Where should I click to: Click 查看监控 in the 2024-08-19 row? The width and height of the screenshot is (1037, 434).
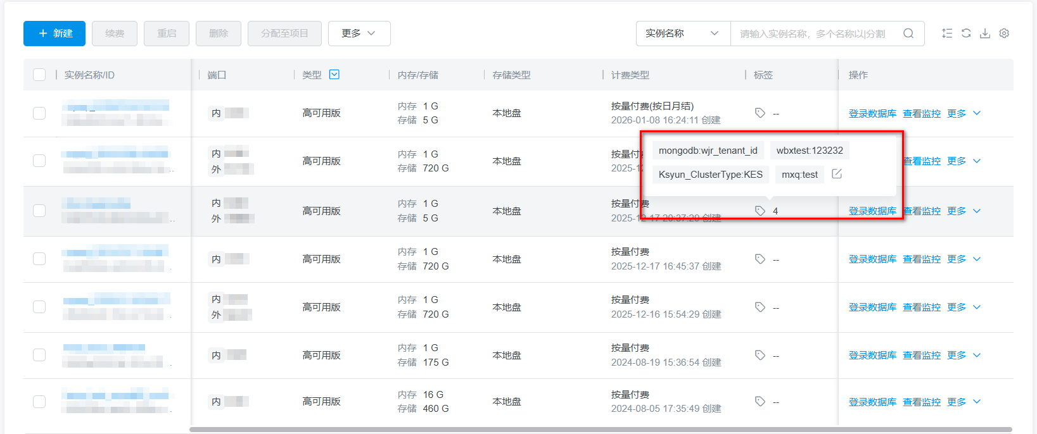tap(922, 355)
